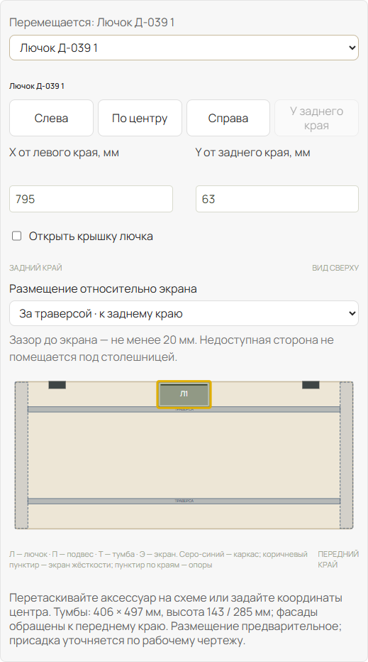
Task: Focus the Y от заднего края field
Action: point(277,199)
